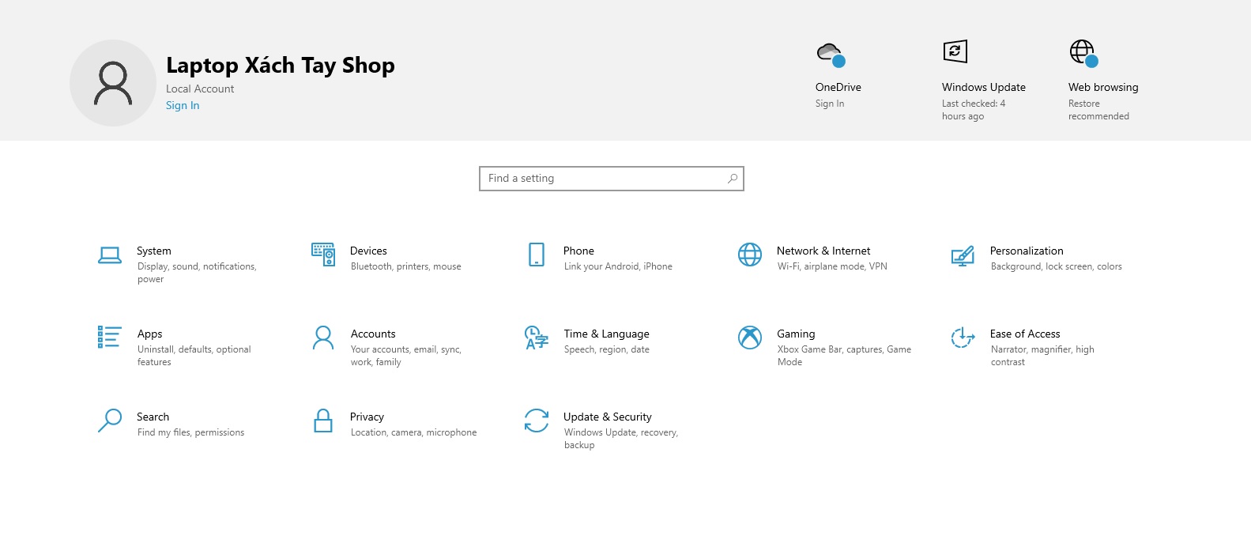Click the Update & Security refresh icon
1251x547 pixels.
click(537, 421)
